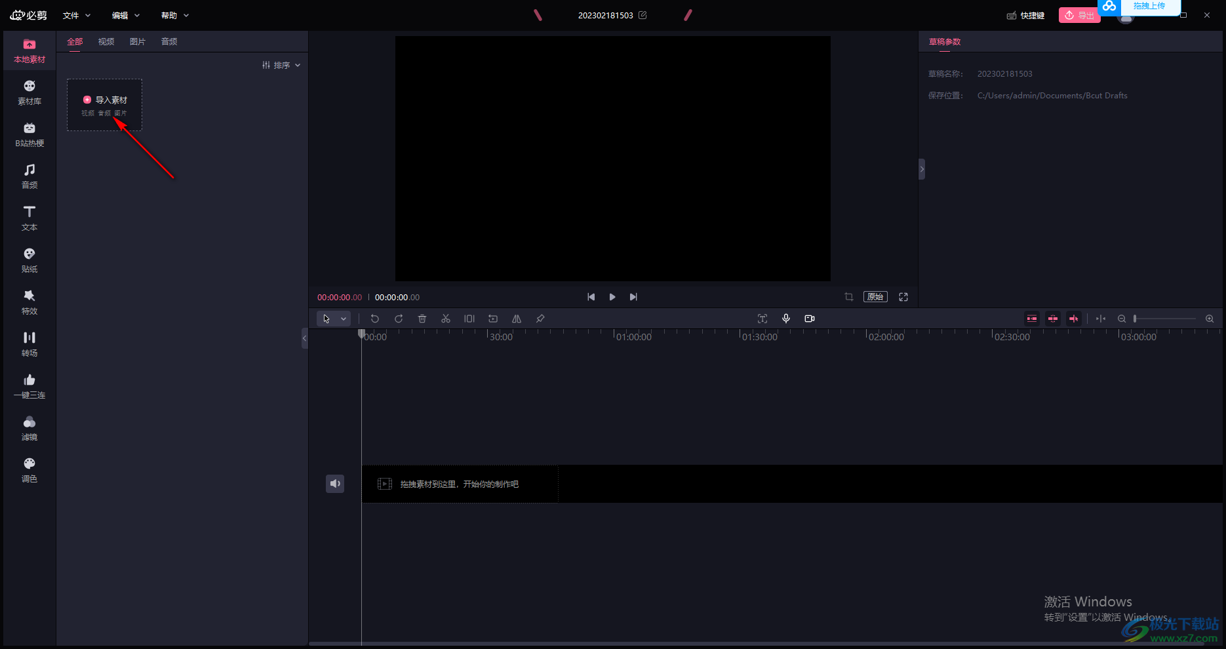
Task: Expand the 帮助 help menu
Action: [175, 15]
